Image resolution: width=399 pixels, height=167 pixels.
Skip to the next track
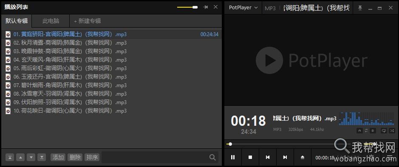285,157
